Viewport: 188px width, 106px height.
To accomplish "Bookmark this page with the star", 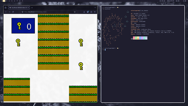I will coord(75,12).
